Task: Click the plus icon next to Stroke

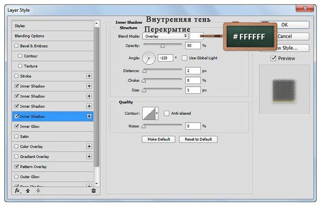Action: (x=89, y=76)
